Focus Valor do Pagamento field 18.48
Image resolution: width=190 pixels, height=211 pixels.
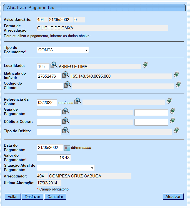click(x=54, y=158)
